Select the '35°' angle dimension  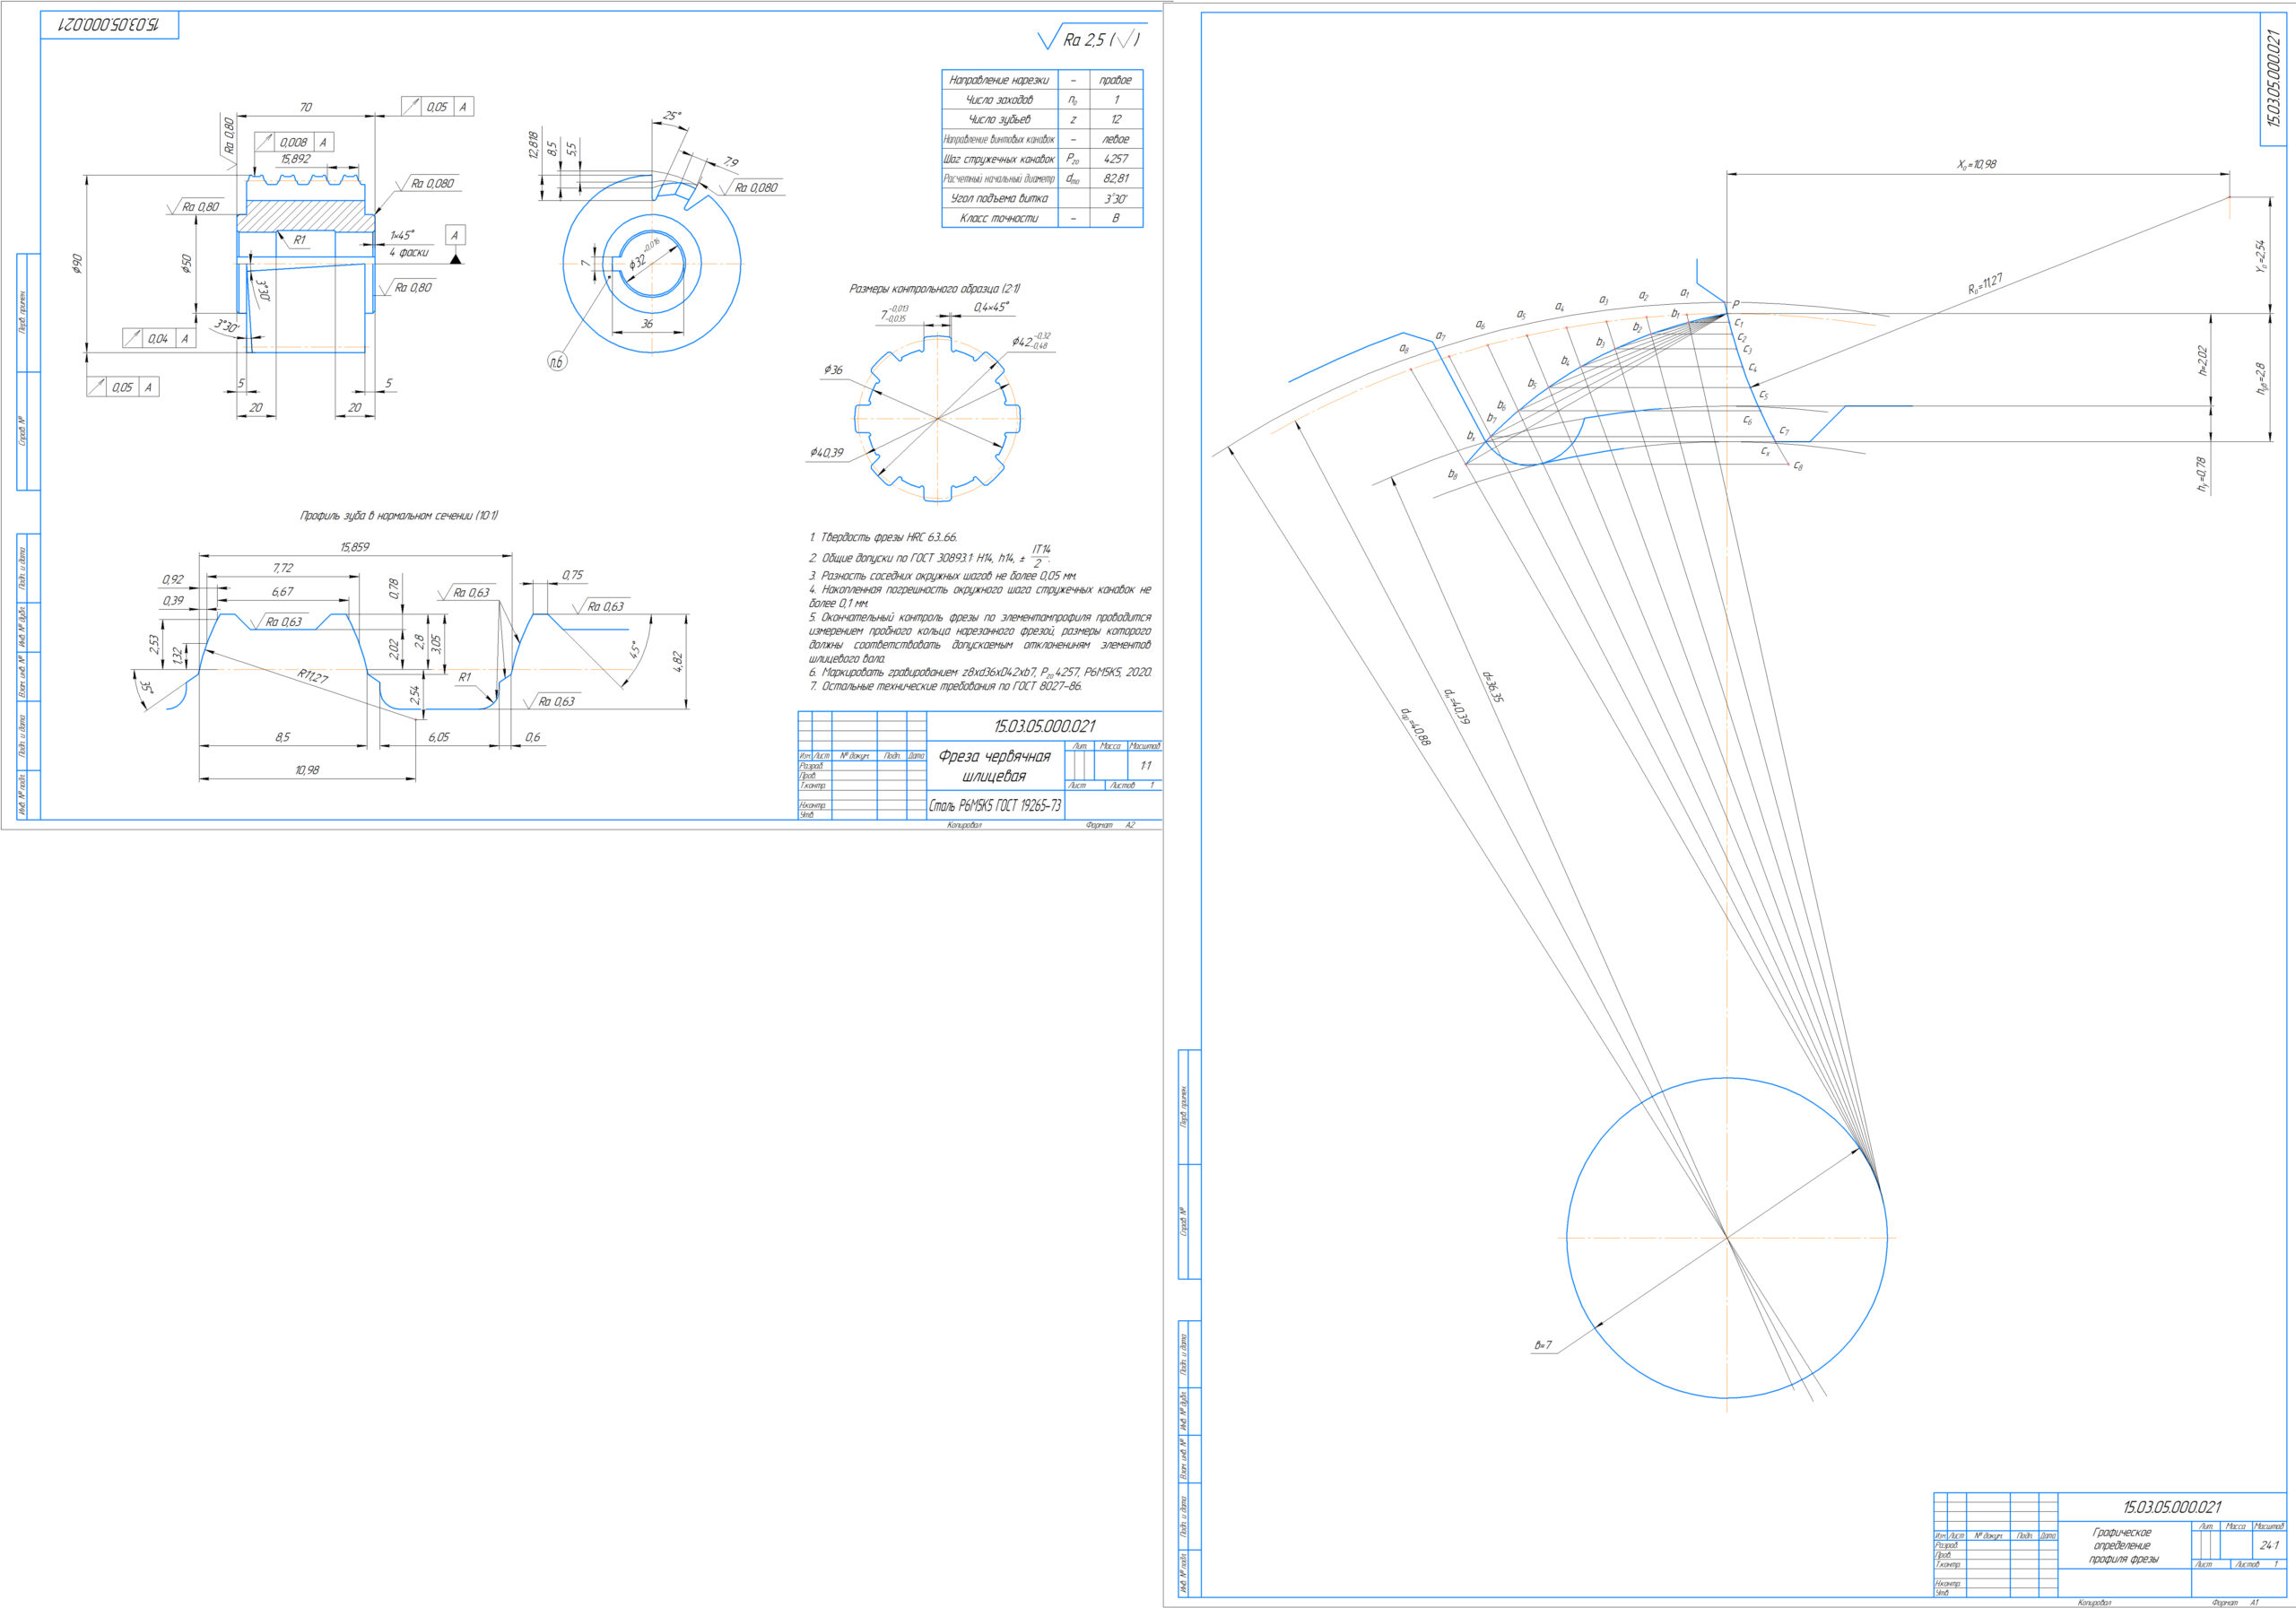click(146, 688)
